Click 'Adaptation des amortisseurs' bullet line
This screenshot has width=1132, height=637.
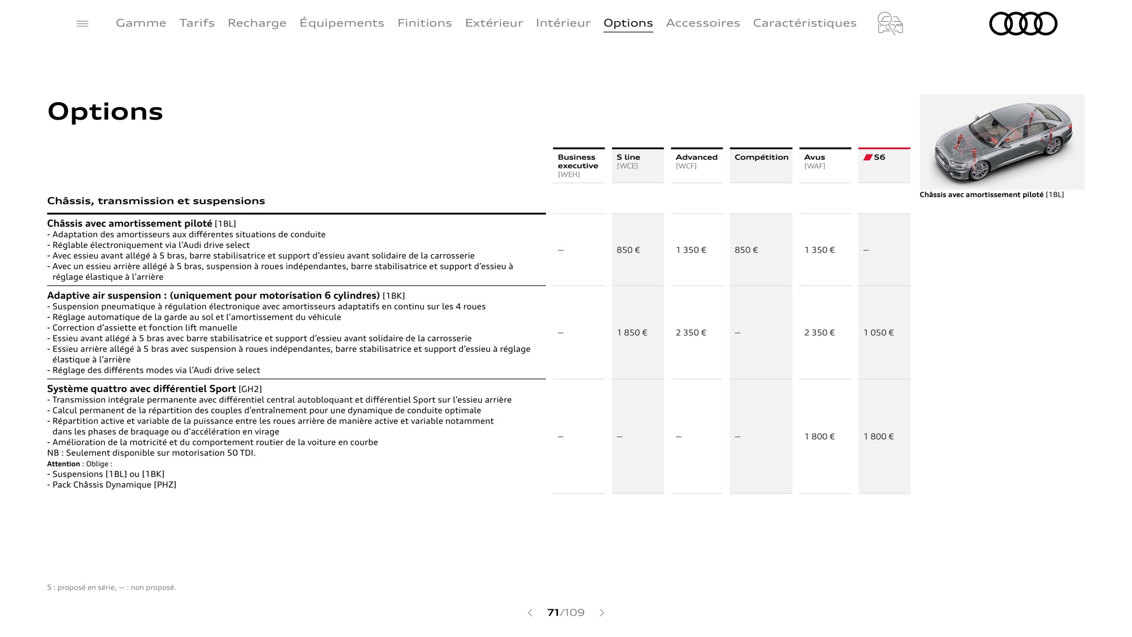(186, 235)
